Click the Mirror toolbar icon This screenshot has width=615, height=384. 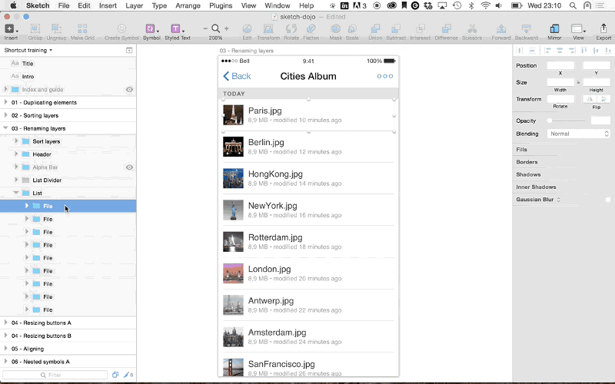tap(554, 29)
